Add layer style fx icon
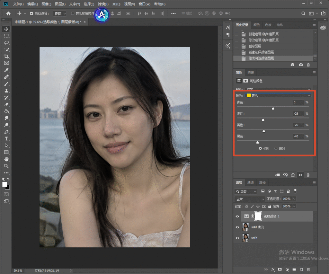Screen dimensions: 329x274 pos(273,270)
